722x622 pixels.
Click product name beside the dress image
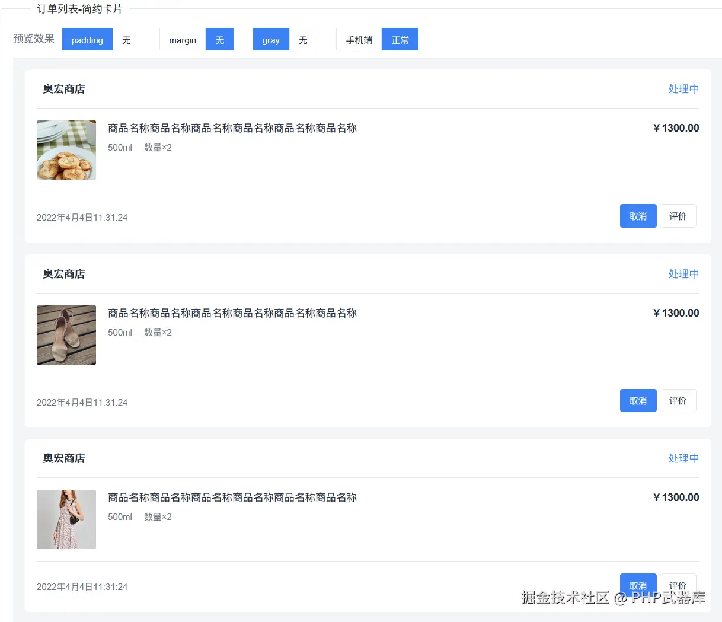point(232,497)
